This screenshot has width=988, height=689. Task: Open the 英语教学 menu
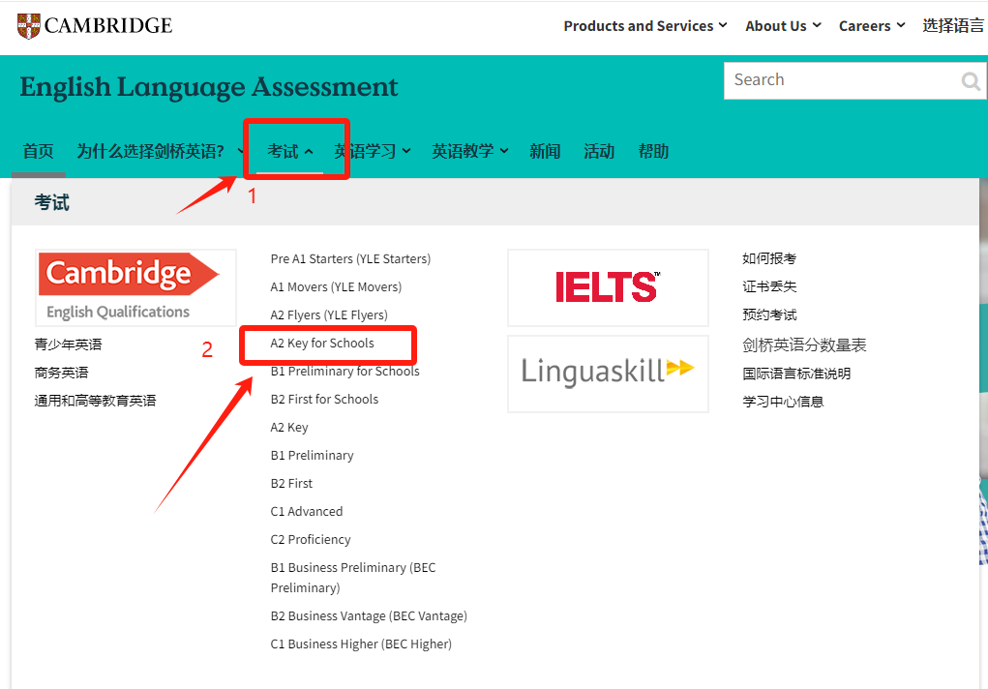click(469, 152)
